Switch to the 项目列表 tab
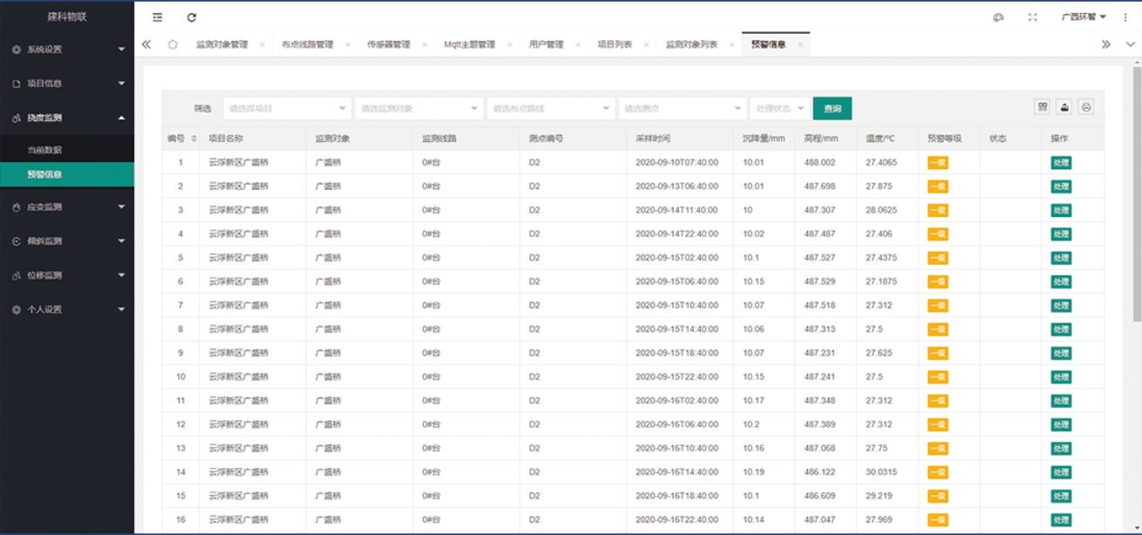1142x535 pixels. pyautogui.click(x=615, y=44)
